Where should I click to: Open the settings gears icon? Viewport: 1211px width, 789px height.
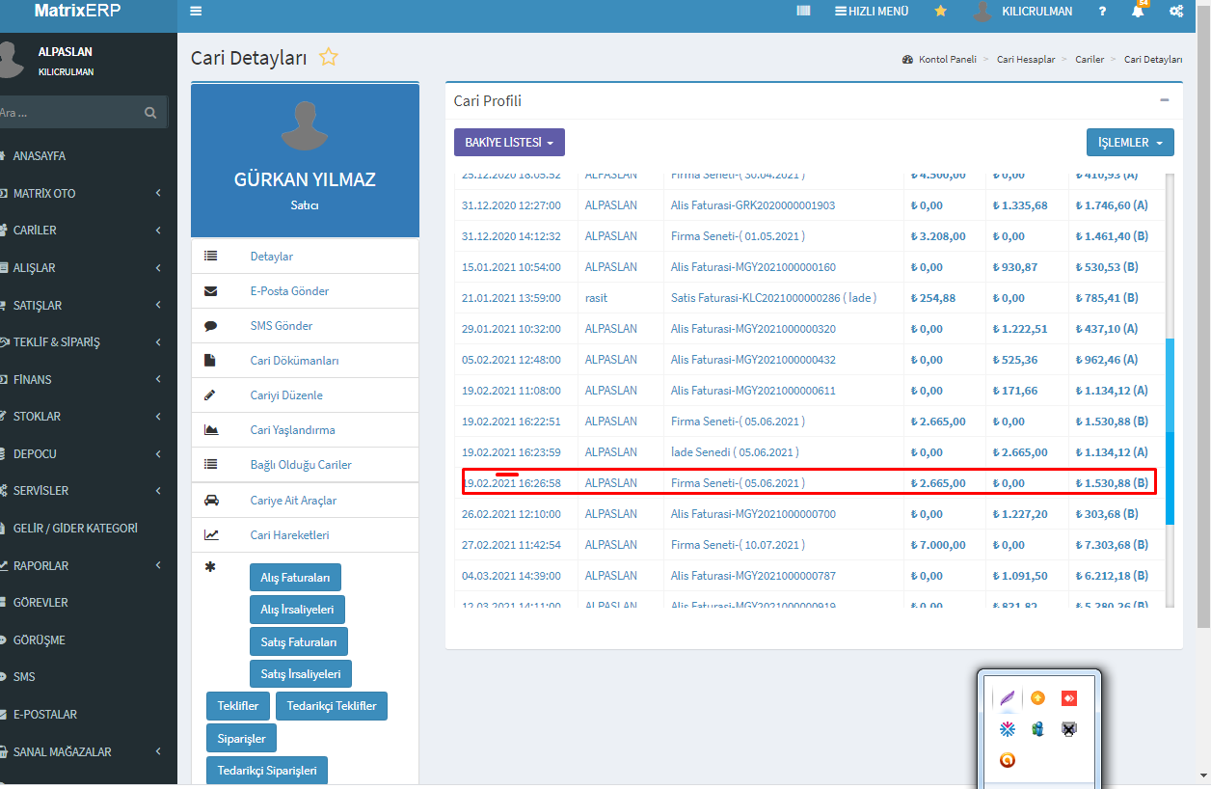pos(1176,12)
